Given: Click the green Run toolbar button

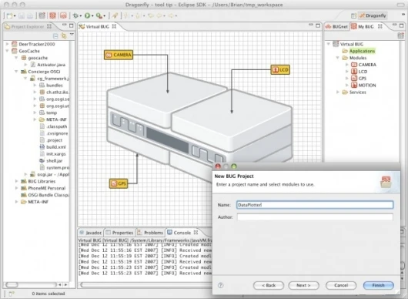Looking at the screenshot, I should (87, 16).
